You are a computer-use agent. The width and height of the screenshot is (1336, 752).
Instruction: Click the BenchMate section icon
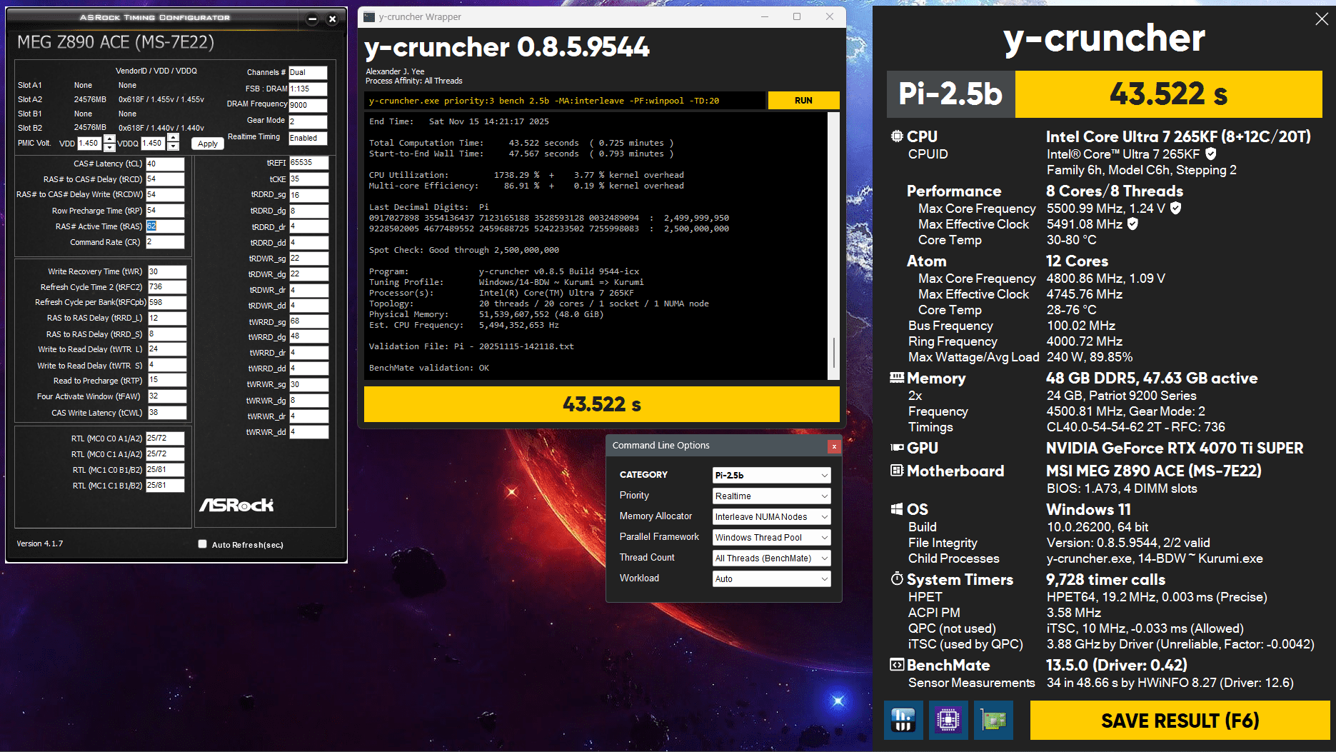897,665
